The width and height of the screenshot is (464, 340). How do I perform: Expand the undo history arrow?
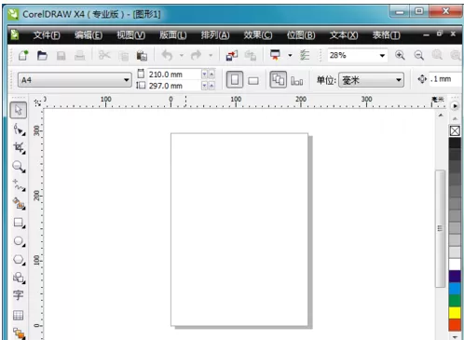tap(182, 56)
